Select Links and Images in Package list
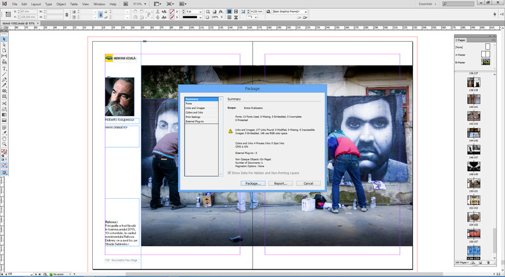 (x=194, y=107)
